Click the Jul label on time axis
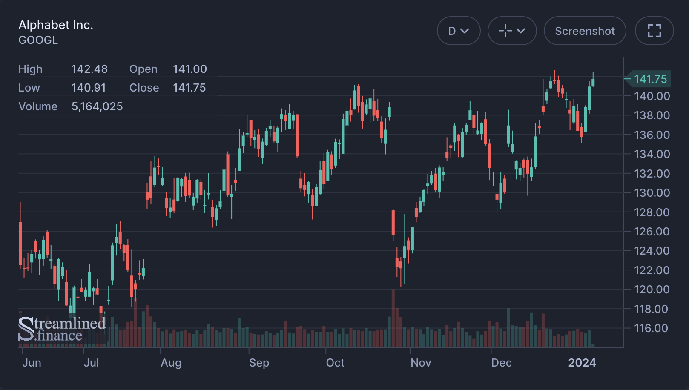This screenshot has height=390, width=689. point(91,363)
